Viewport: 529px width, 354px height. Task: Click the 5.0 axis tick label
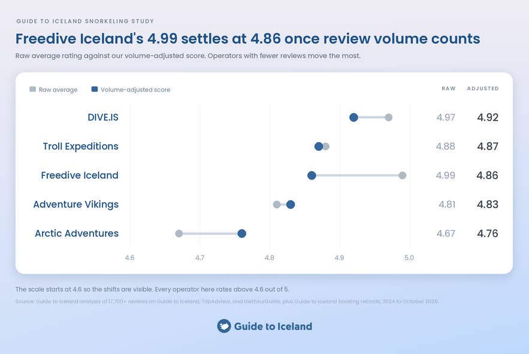[x=409, y=258]
